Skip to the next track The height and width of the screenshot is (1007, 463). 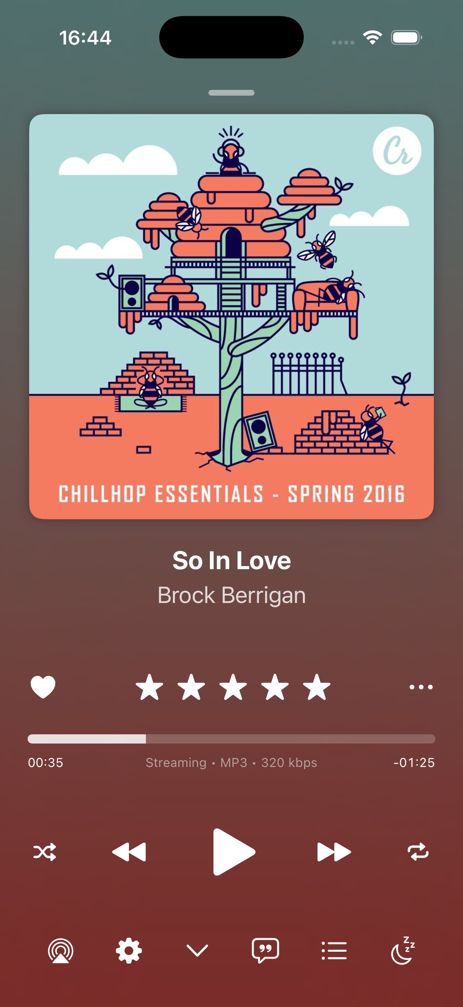[334, 852]
